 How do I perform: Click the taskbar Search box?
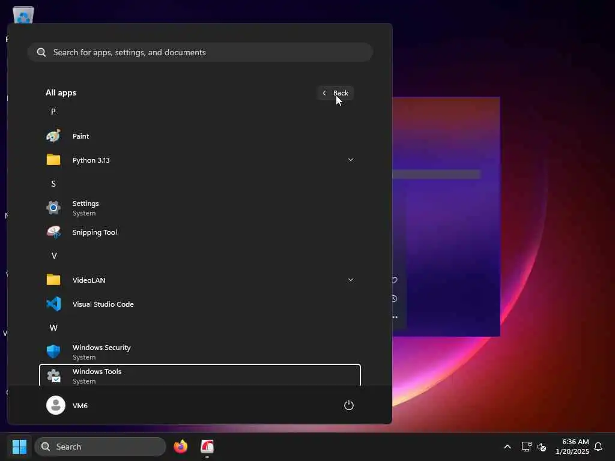tap(100, 447)
